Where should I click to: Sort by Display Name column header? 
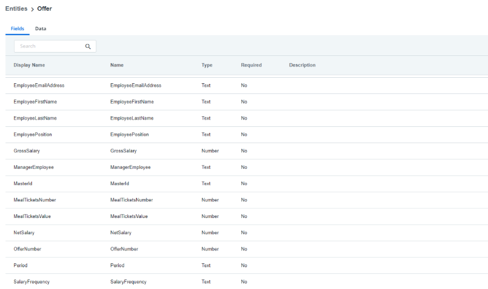[29, 65]
